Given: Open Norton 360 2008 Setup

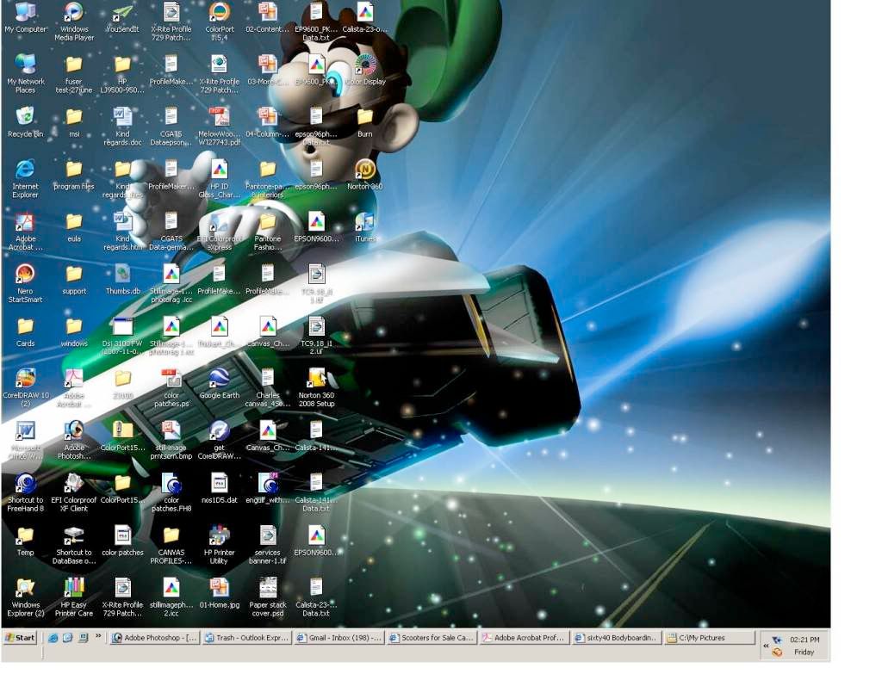Looking at the screenshot, I should (x=316, y=387).
